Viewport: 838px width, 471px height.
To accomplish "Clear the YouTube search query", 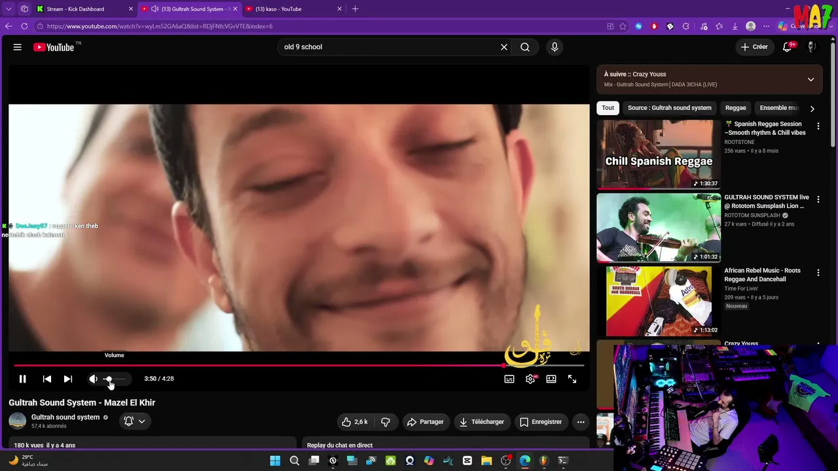I will coord(504,47).
